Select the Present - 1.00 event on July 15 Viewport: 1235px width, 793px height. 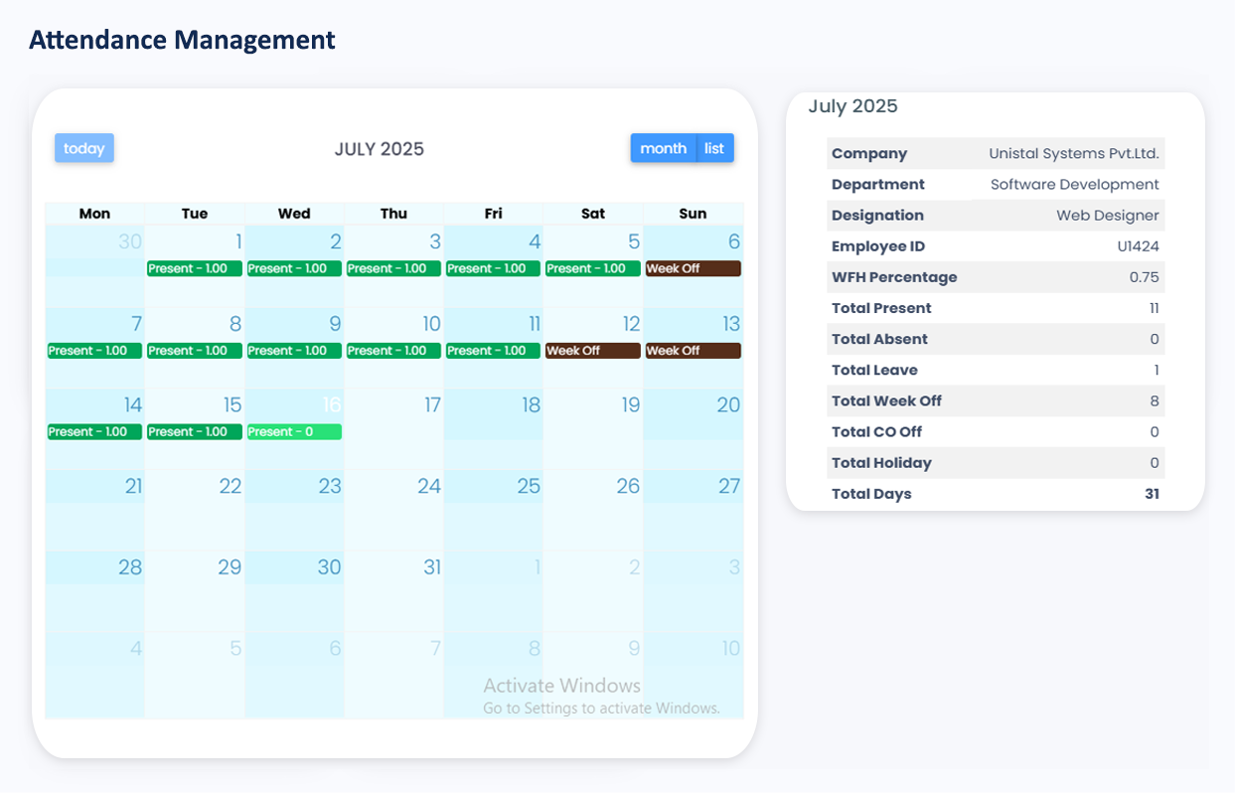coord(195,432)
